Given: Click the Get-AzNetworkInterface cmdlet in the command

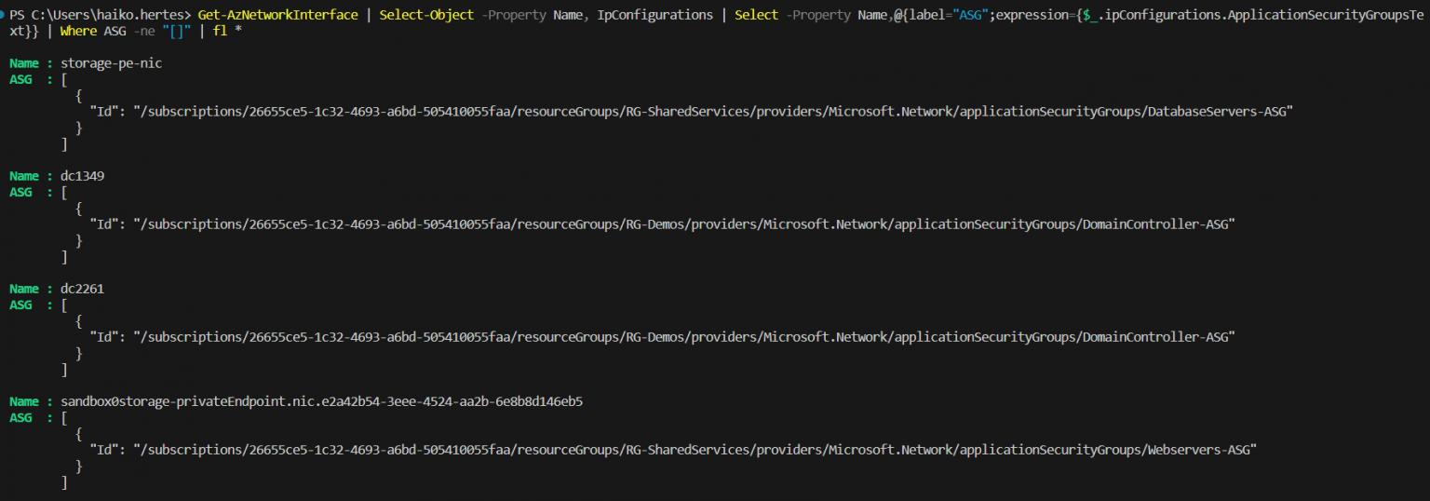Looking at the screenshot, I should pos(277,16).
